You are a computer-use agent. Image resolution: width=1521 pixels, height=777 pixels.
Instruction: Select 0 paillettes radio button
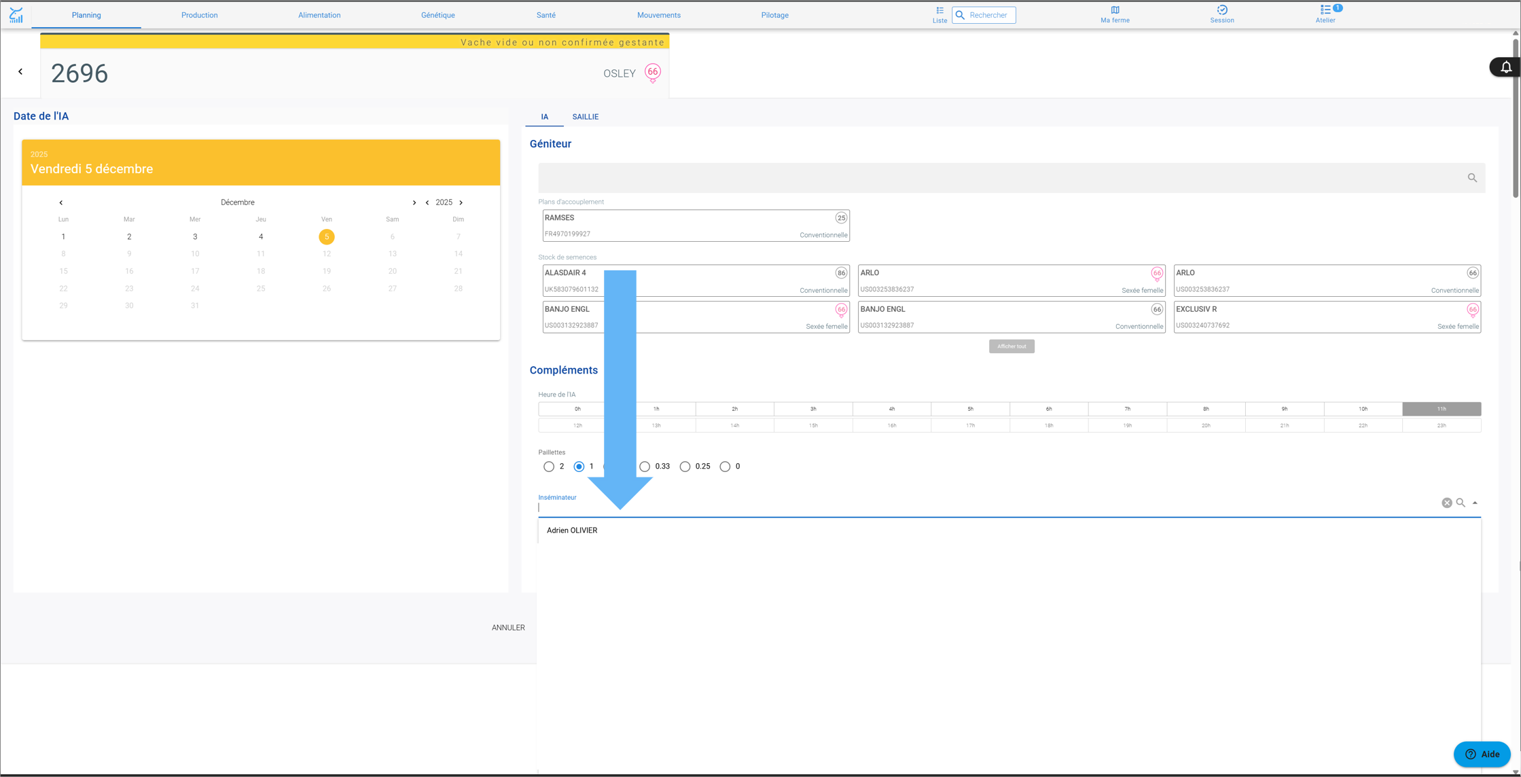pyautogui.click(x=725, y=467)
